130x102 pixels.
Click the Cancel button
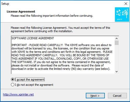click(x=117, y=96)
